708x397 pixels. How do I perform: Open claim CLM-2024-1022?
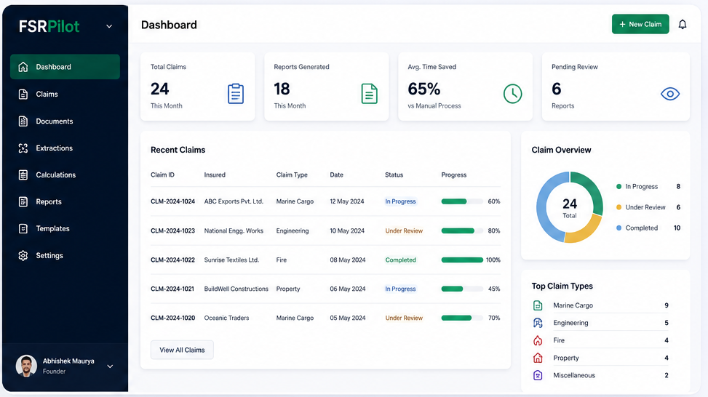point(173,260)
